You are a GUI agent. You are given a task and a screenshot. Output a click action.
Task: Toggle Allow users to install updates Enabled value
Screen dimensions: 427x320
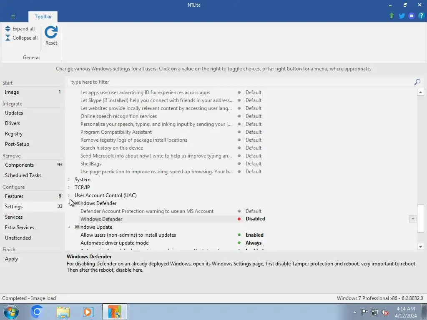(x=254, y=235)
